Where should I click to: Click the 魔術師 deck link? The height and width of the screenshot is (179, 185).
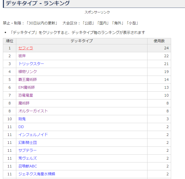[x=24, y=103]
